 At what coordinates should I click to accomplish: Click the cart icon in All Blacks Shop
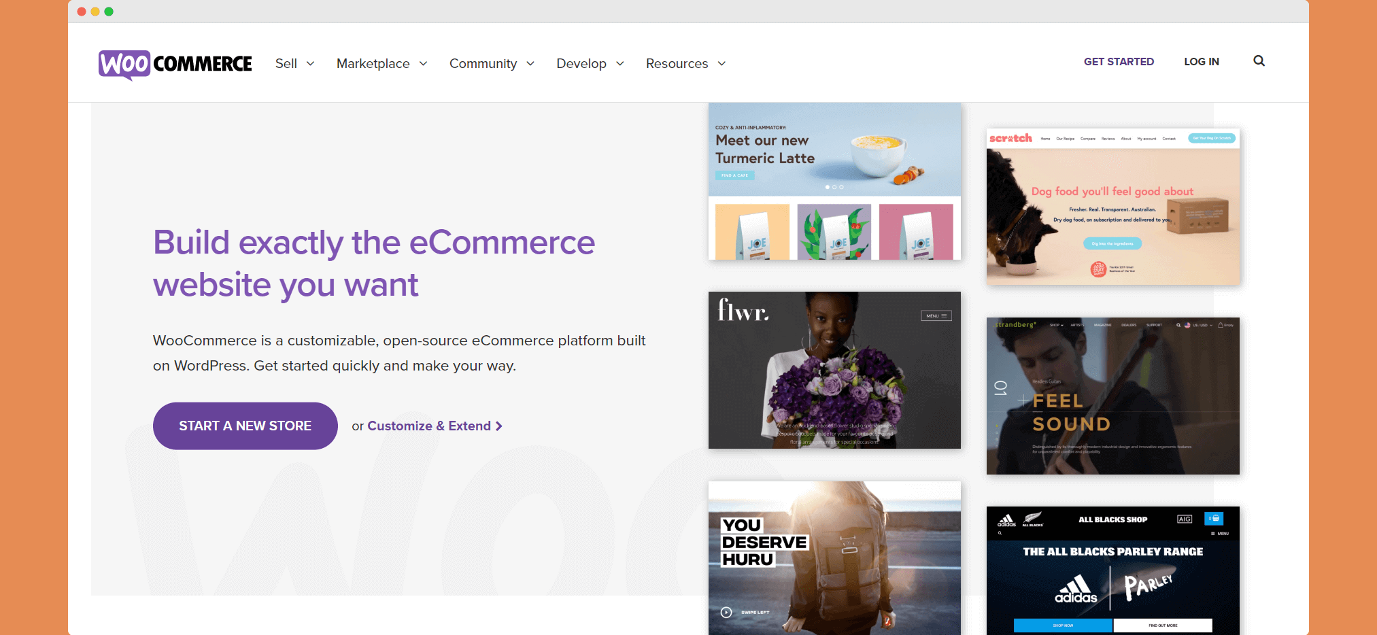click(x=1214, y=518)
